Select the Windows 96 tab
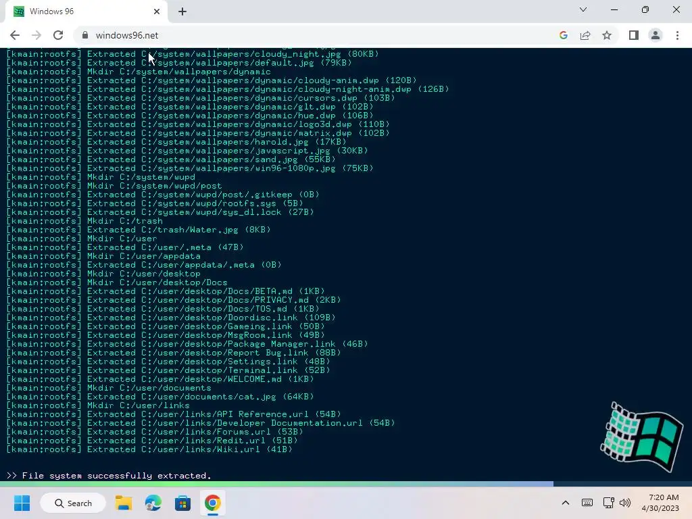Viewport: 692px width, 519px height. pyautogui.click(x=86, y=11)
